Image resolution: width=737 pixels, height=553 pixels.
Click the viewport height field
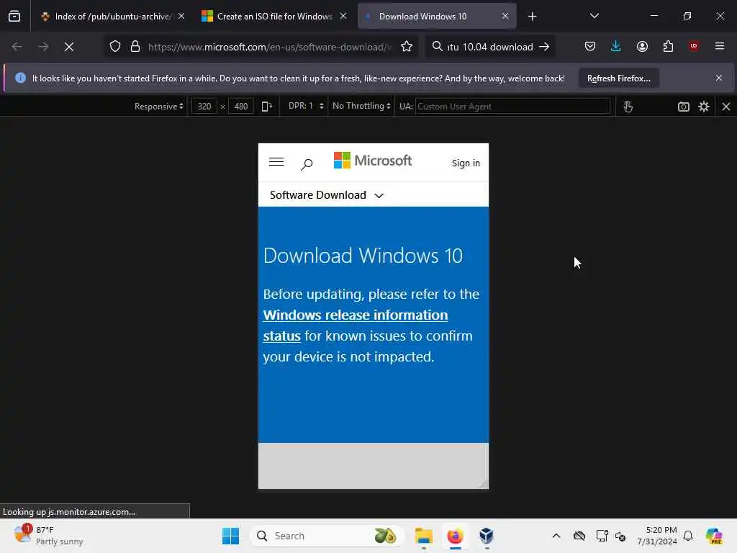[x=240, y=107]
